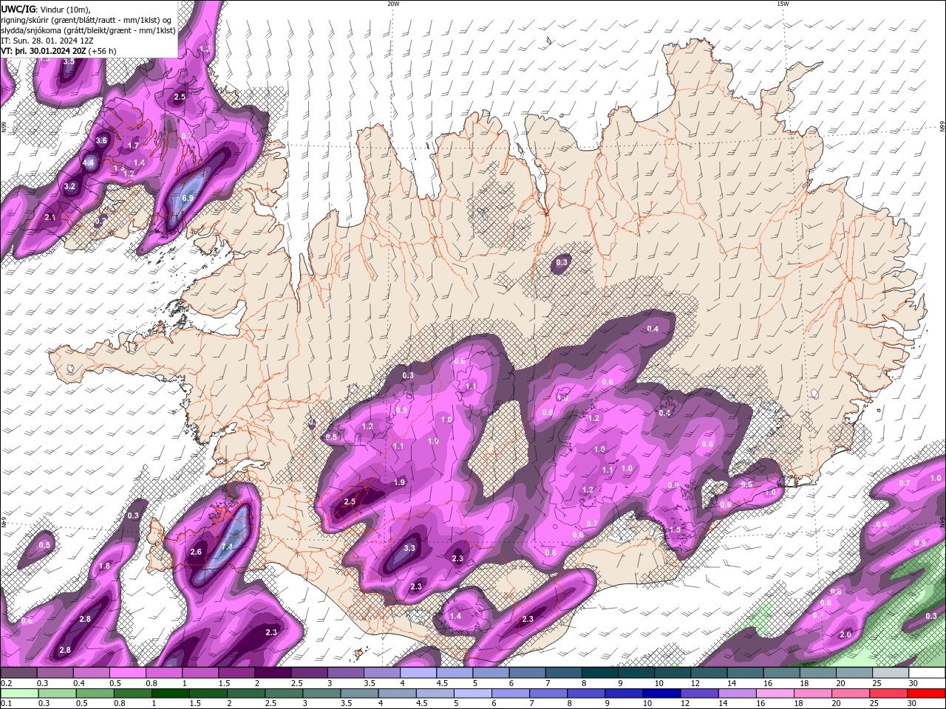Click the 'IT: Sun. 28. 01. 2024 12Z' line
946x709 pixels.
point(47,41)
